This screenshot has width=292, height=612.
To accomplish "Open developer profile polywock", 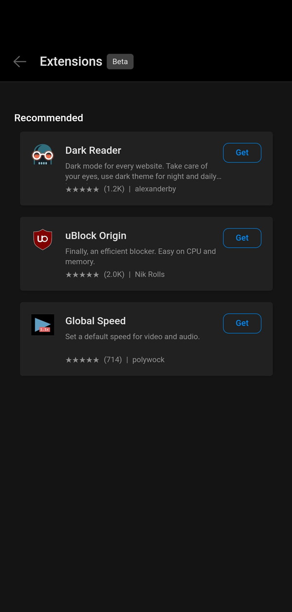I will coord(148,360).
